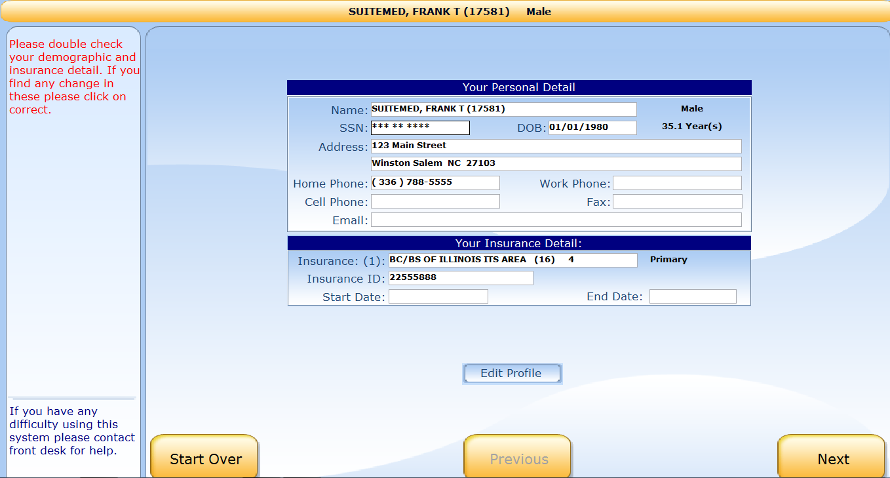Click the 'SSN:' label
This screenshot has width=890, height=478.
[354, 129]
